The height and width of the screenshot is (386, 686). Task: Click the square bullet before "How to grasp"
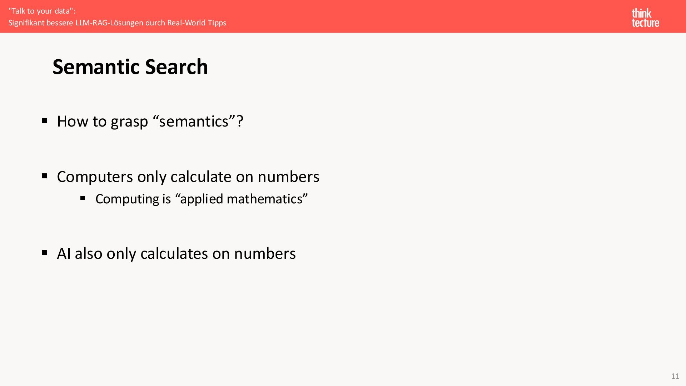(44, 120)
